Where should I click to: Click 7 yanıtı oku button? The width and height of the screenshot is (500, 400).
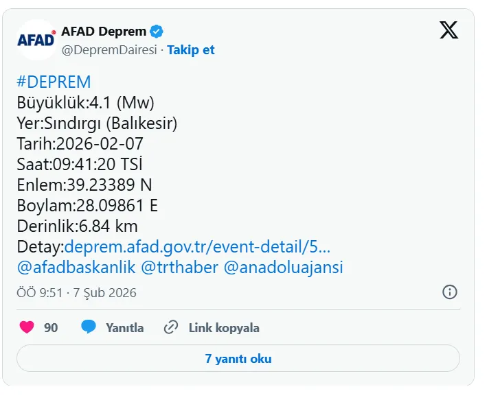(238, 358)
